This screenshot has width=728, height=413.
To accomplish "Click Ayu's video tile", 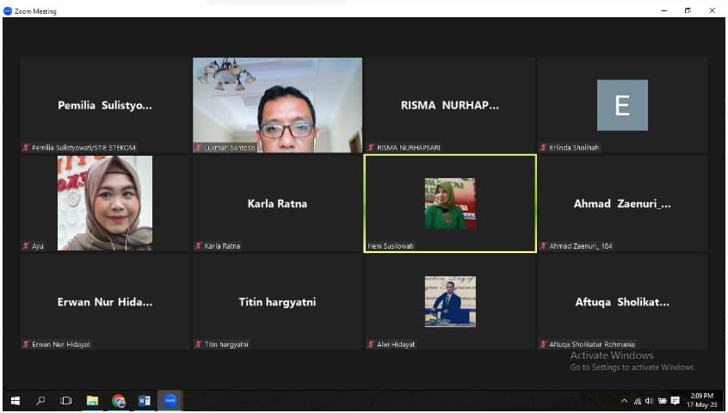I will (105, 203).
